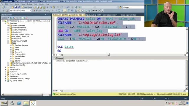This screenshot has width=189, height=106.
Task: Uncomment the selected lines
Action: 89,11
